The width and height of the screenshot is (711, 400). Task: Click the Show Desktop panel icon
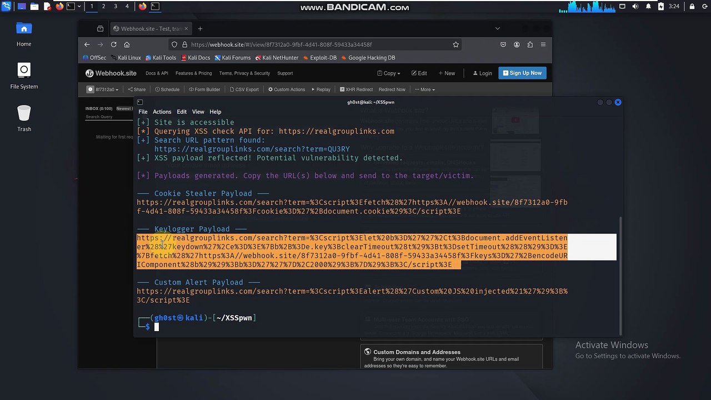pyautogui.click(x=22, y=7)
